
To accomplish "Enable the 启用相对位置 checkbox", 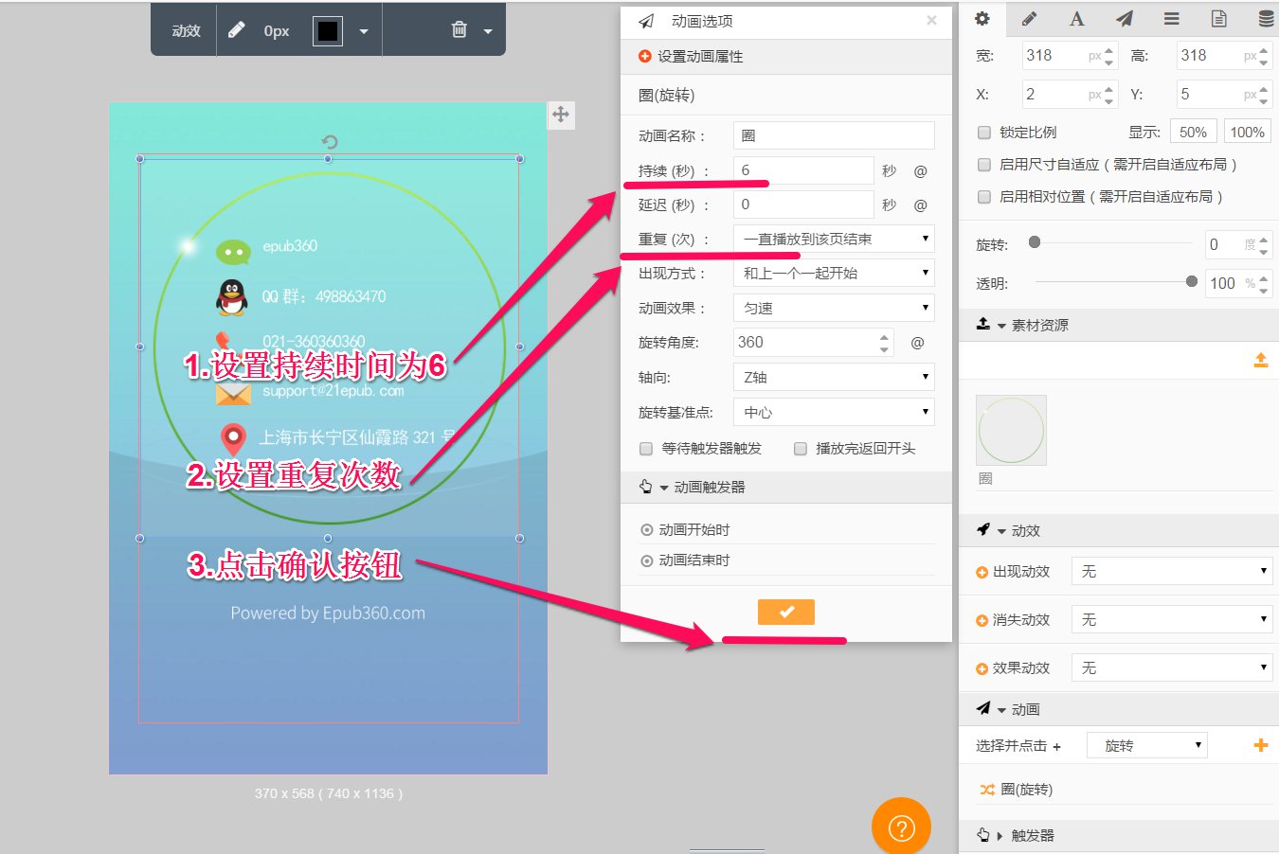I will pyautogui.click(x=984, y=197).
